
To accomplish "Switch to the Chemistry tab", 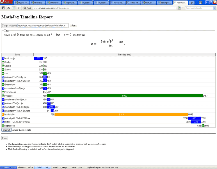I will pos(38,3).
